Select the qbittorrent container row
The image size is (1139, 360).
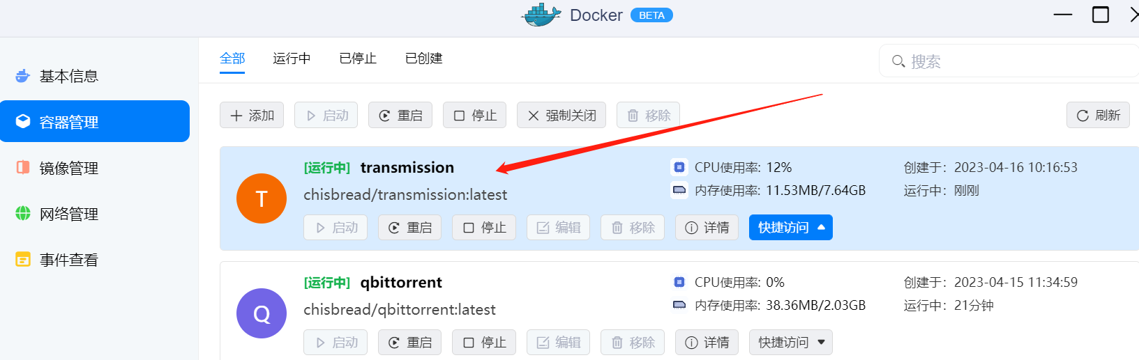pos(679,311)
